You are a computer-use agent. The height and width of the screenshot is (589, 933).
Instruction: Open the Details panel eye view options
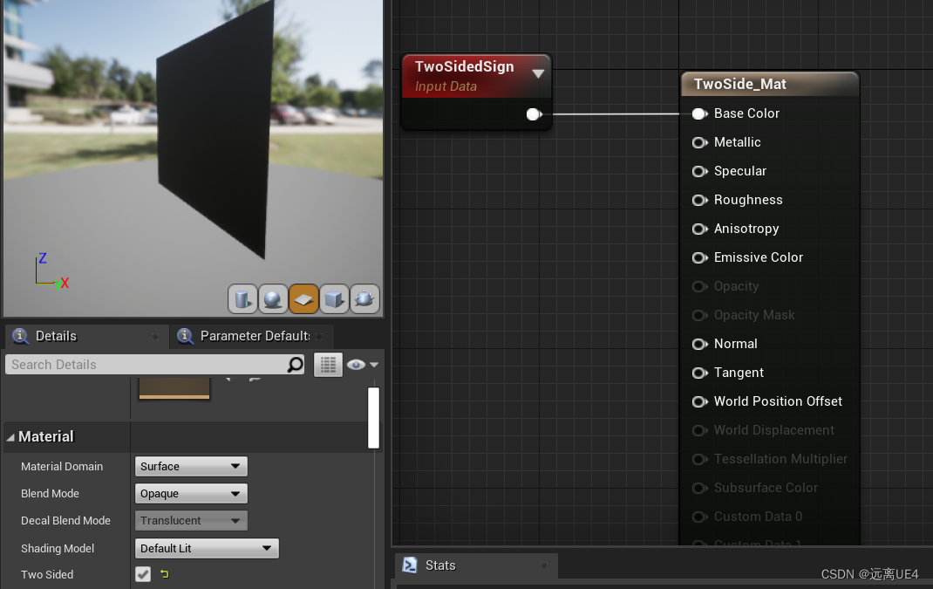coord(357,364)
